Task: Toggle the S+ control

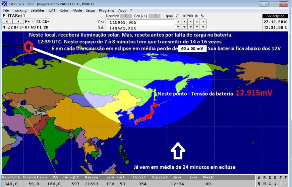Action: (x=21, y=27)
